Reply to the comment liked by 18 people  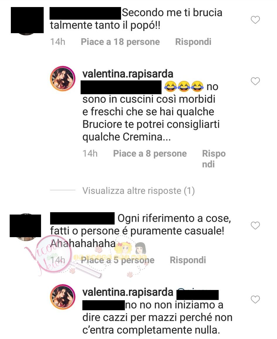[x=193, y=42]
